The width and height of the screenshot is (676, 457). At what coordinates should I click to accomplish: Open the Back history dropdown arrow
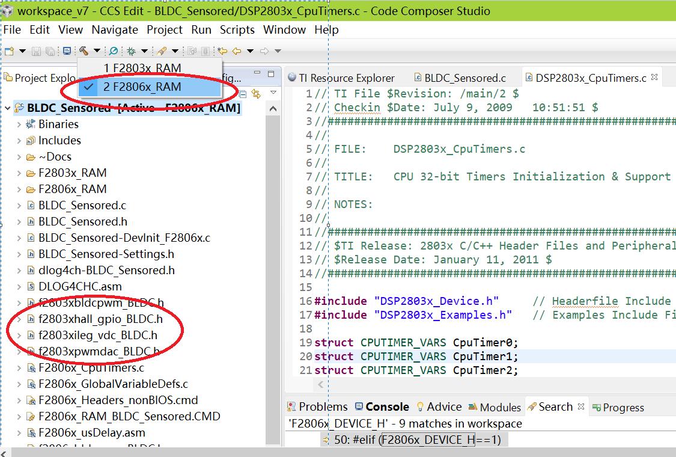(250, 51)
